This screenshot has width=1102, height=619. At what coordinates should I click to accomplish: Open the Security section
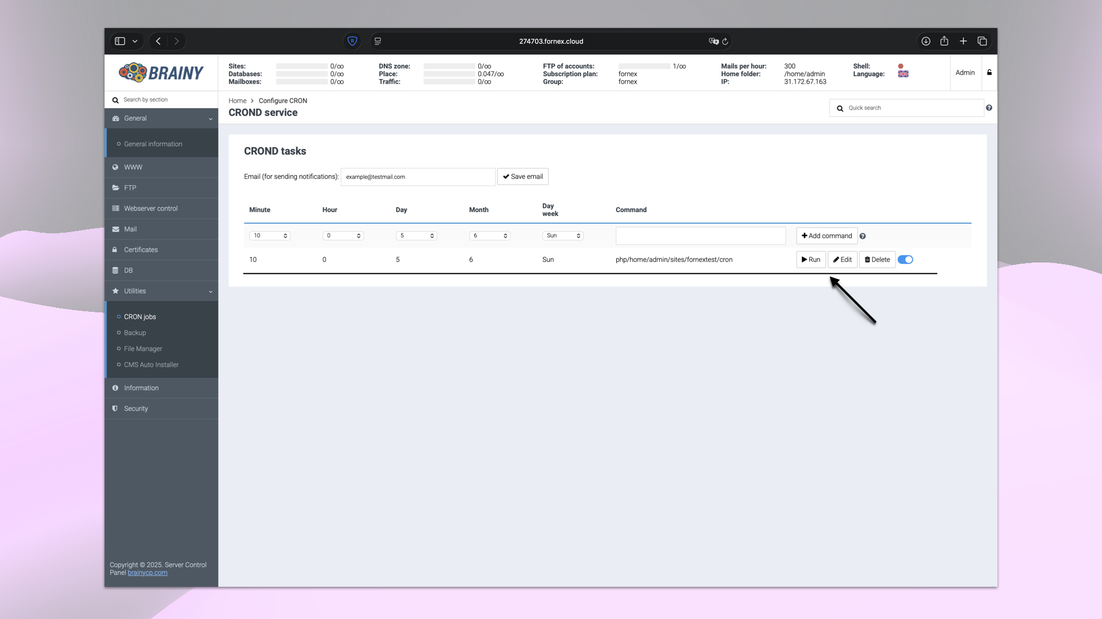click(x=136, y=408)
